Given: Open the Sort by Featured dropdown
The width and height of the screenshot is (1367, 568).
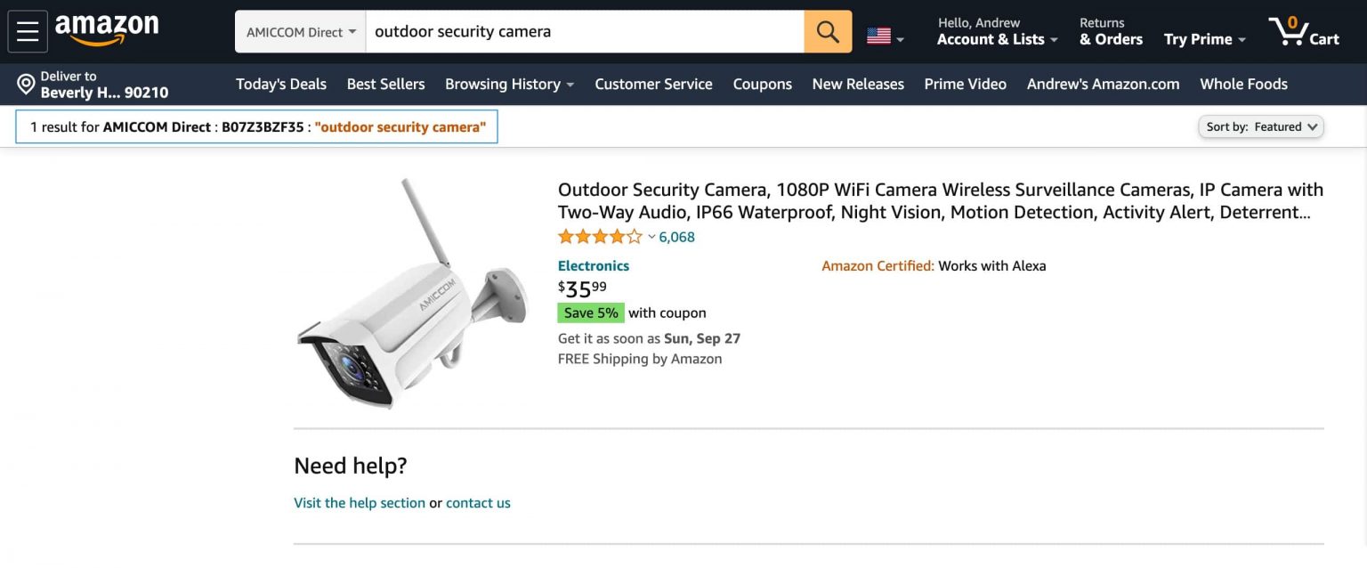Looking at the screenshot, I should click(x=1260, y=126).
